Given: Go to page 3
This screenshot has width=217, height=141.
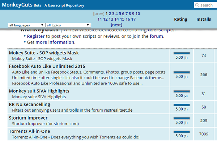Looking at the screenshot, I should pos(113,13).
